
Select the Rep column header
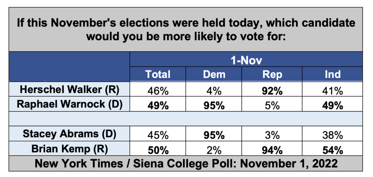tap(272, 74)
